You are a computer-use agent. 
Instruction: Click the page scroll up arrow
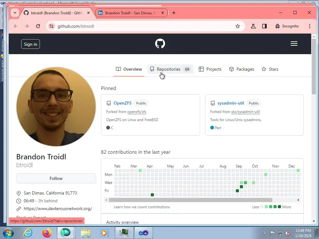click(x=314, y=36)
